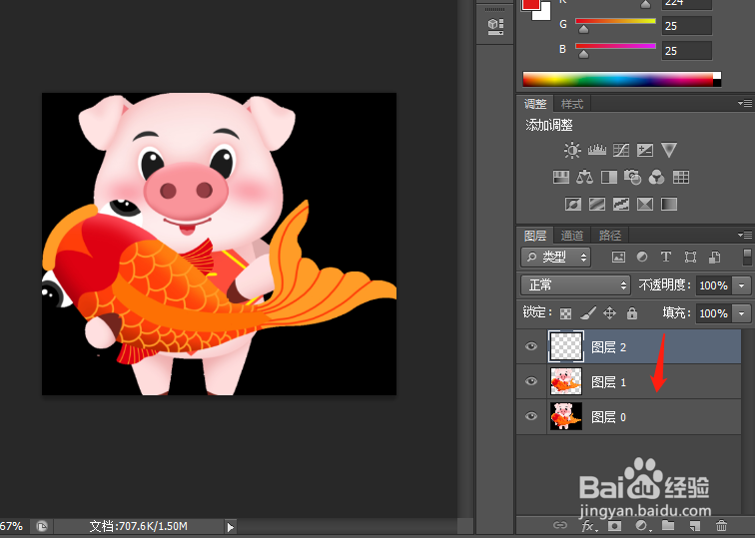The image size is (755, 538).
Task: Click the red foreground color swatch
Action: pos(531,4)
